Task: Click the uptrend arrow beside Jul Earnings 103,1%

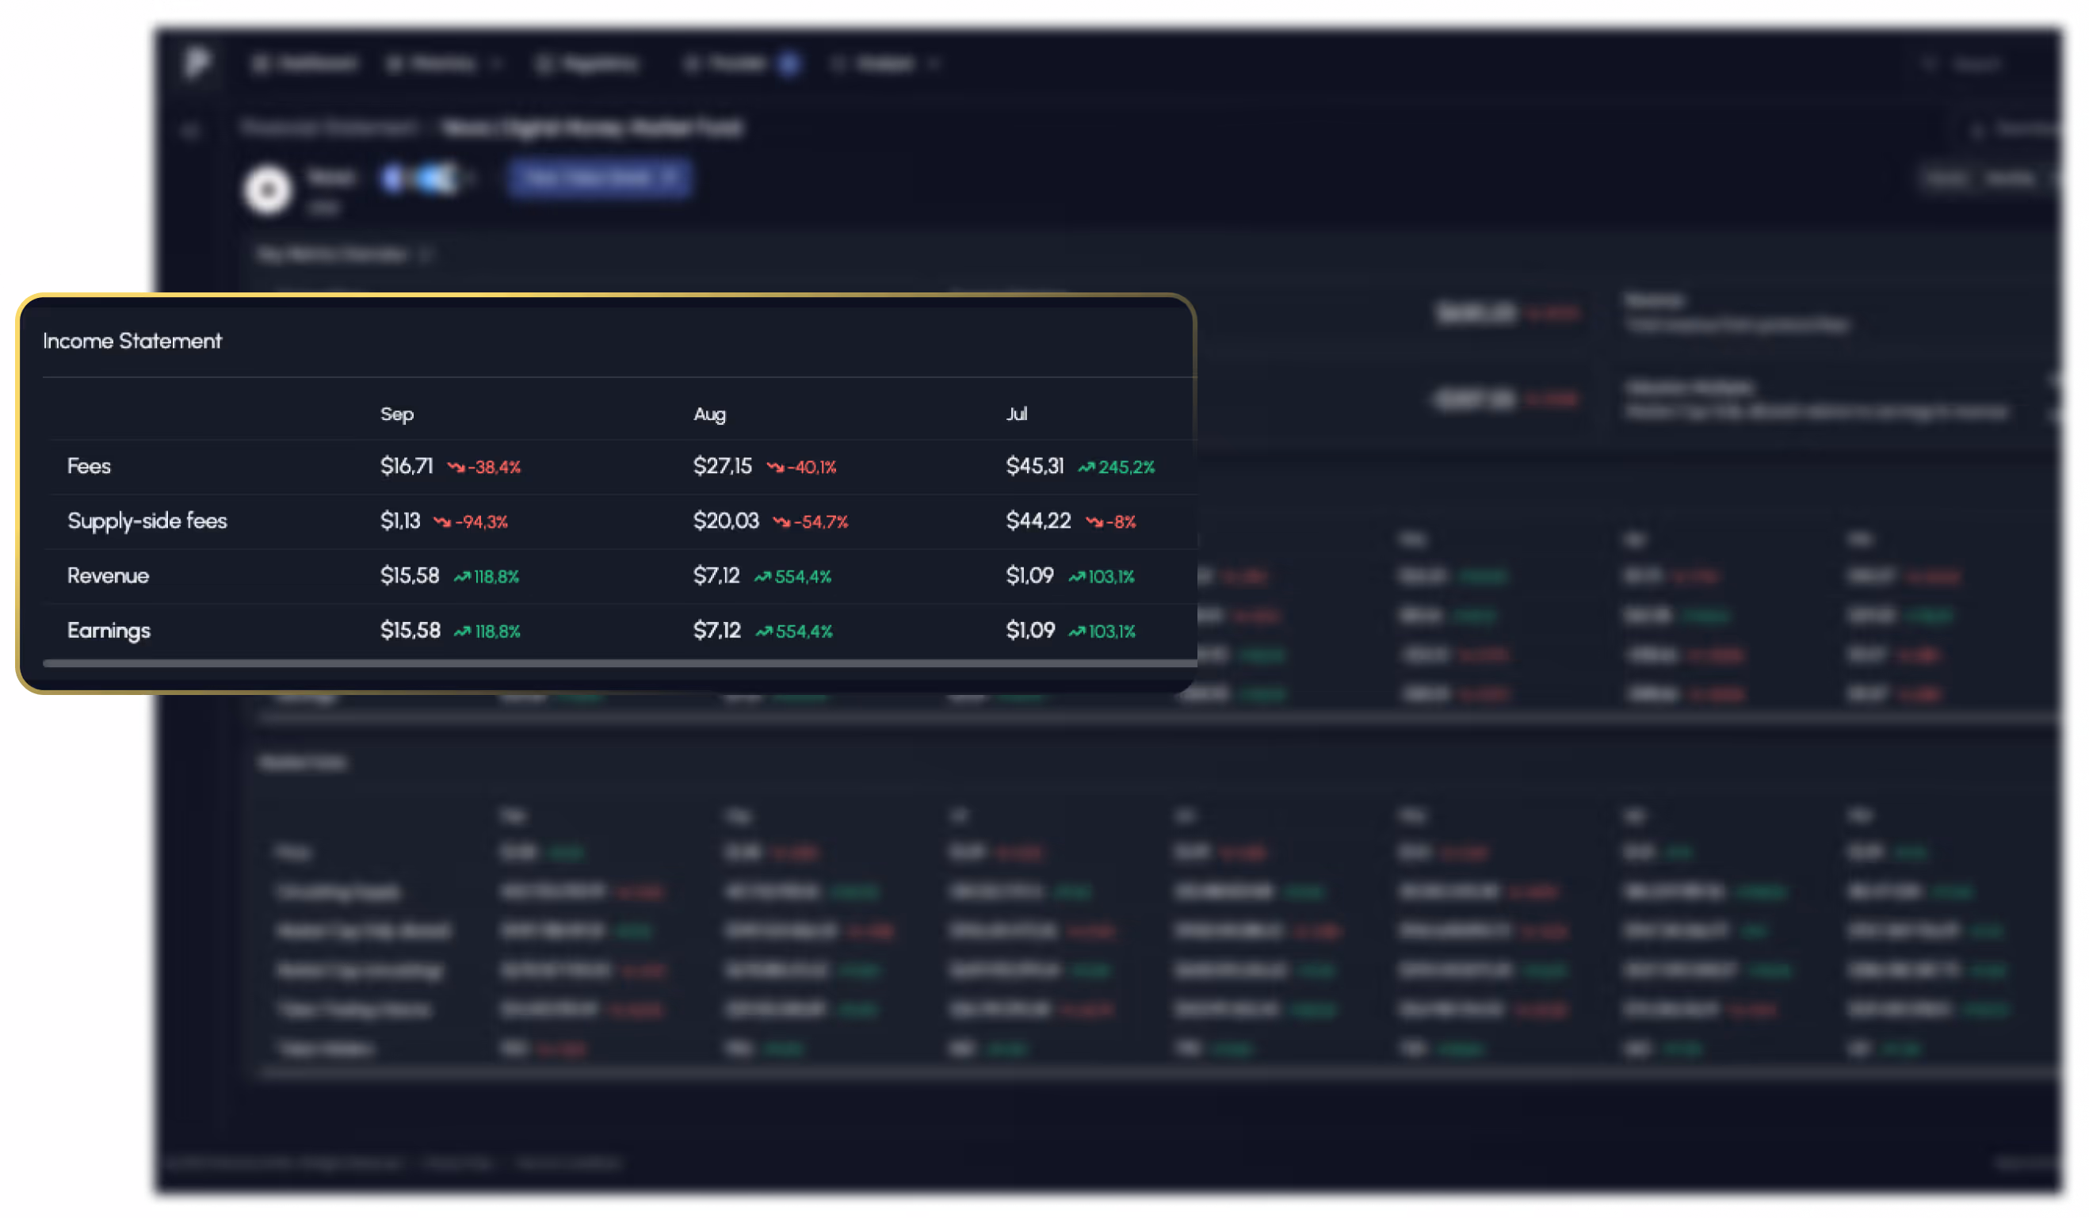Action: pos(1076,632)
